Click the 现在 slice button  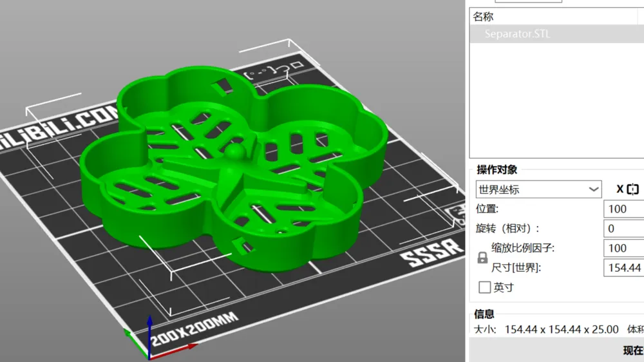point(633,350)
